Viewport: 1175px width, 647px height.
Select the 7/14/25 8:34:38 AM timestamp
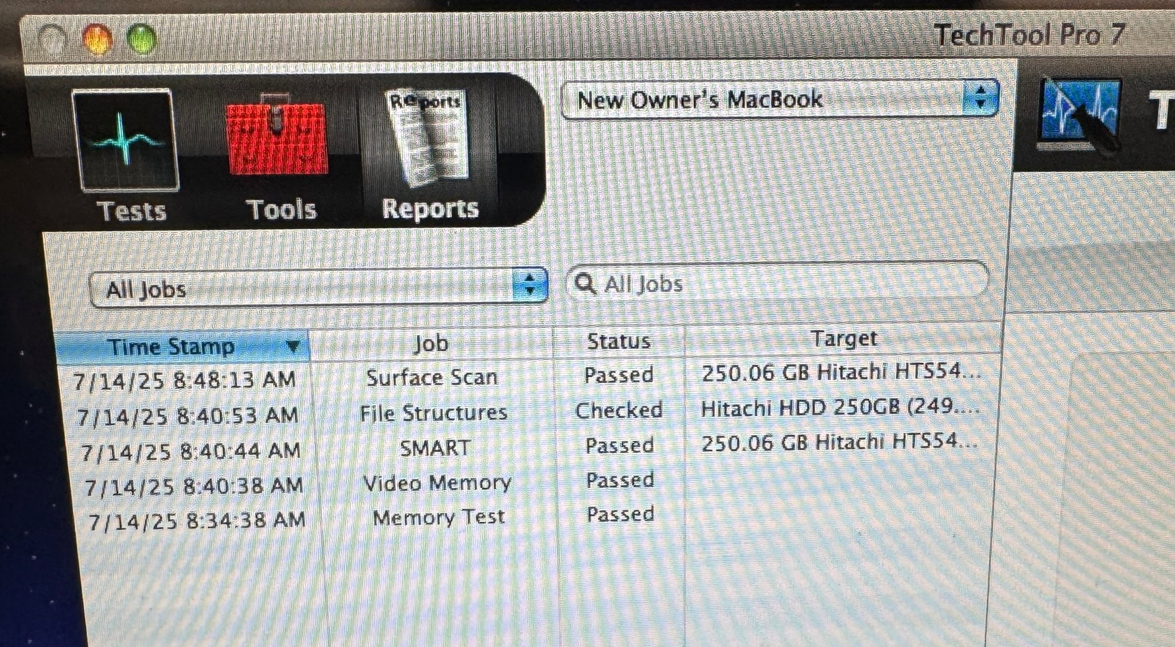pos(196,521)
